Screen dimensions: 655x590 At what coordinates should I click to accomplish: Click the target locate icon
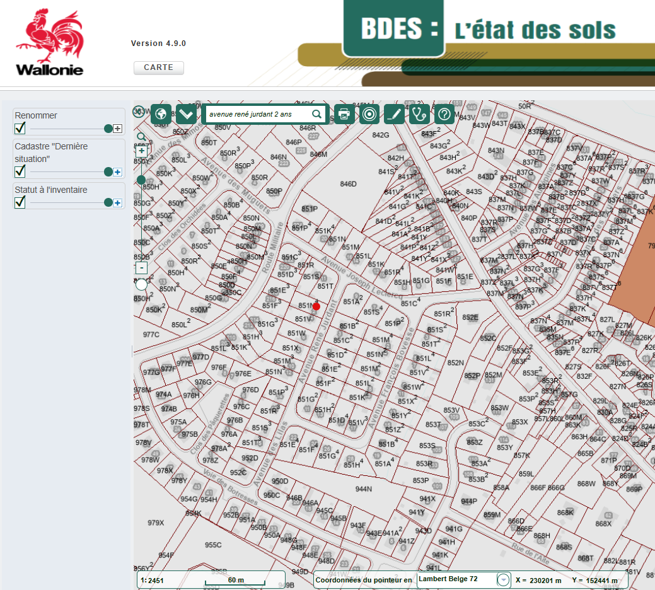369,114
